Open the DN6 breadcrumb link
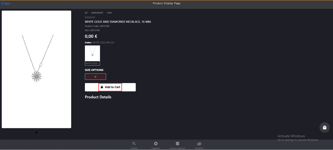Screen dimensions: 333x150 109,13
